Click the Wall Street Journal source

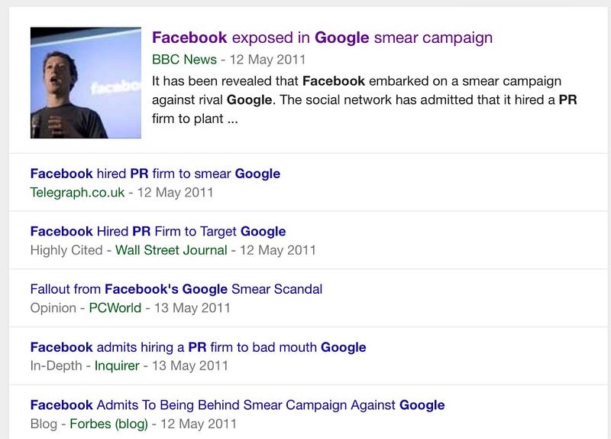pos(171,250)
